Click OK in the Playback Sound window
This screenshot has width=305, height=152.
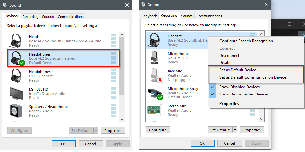pos(64,144)
